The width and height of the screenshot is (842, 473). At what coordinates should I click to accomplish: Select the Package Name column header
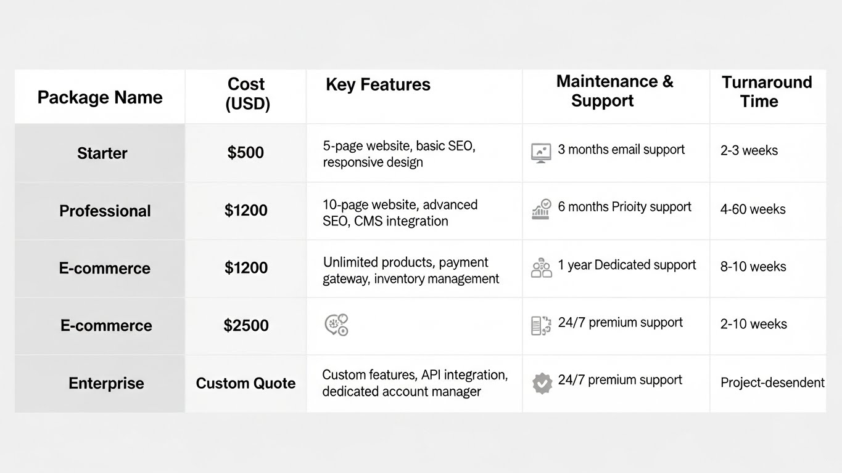100,97
